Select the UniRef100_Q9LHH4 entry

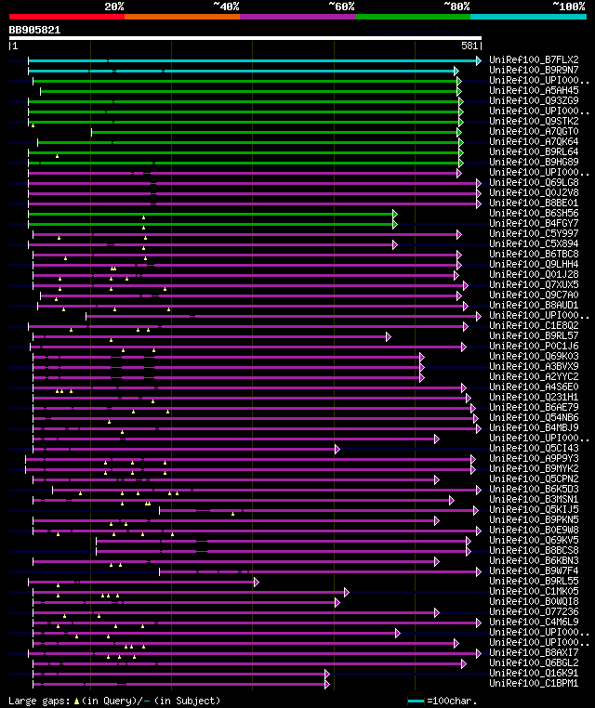[534, 264]
